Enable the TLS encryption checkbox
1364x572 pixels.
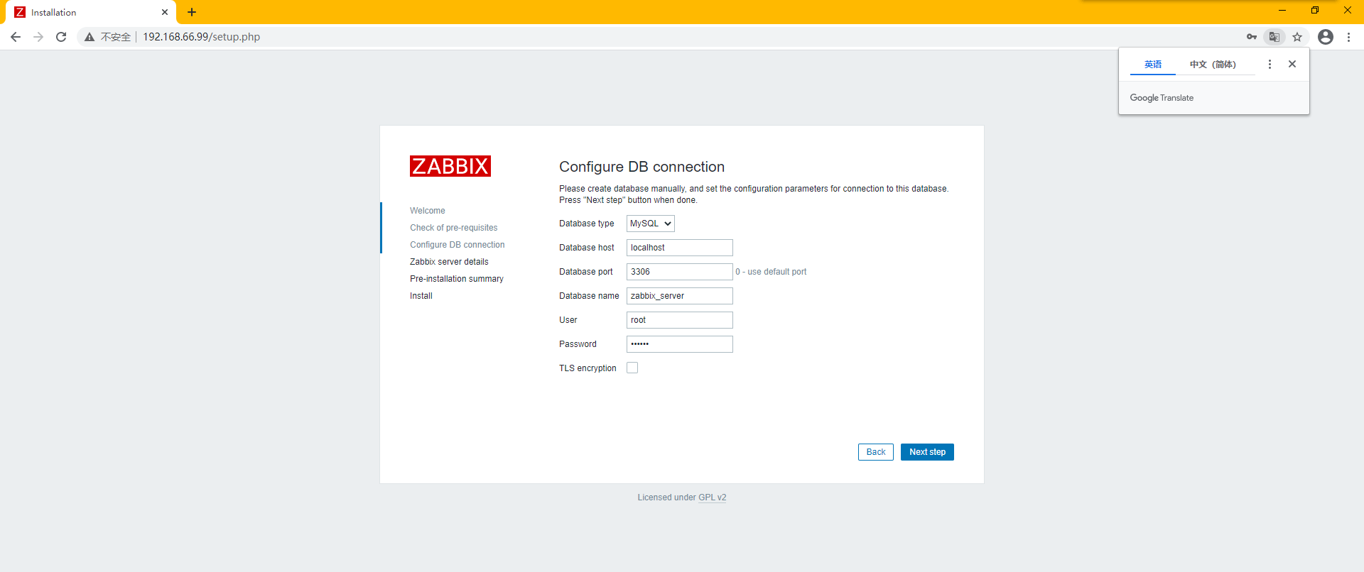(x=632, y=368)
